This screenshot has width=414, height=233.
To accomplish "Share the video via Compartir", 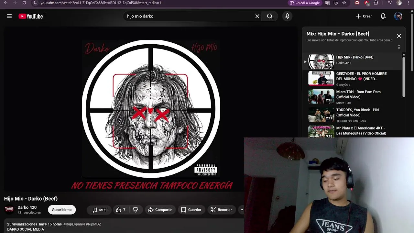I will click(160, 210).
